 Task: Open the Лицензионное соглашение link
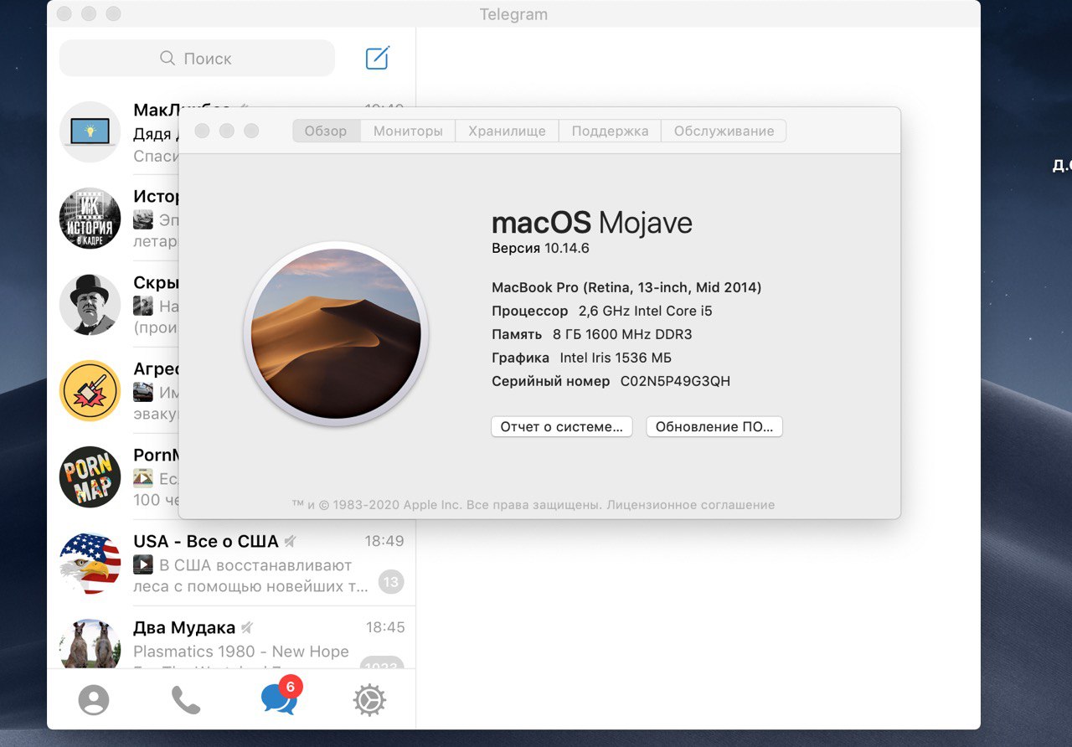[x=691, y=505]
